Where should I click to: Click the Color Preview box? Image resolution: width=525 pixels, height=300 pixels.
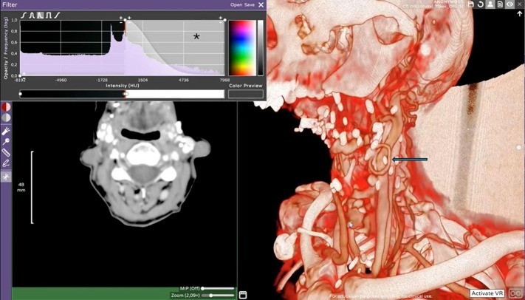246,94
